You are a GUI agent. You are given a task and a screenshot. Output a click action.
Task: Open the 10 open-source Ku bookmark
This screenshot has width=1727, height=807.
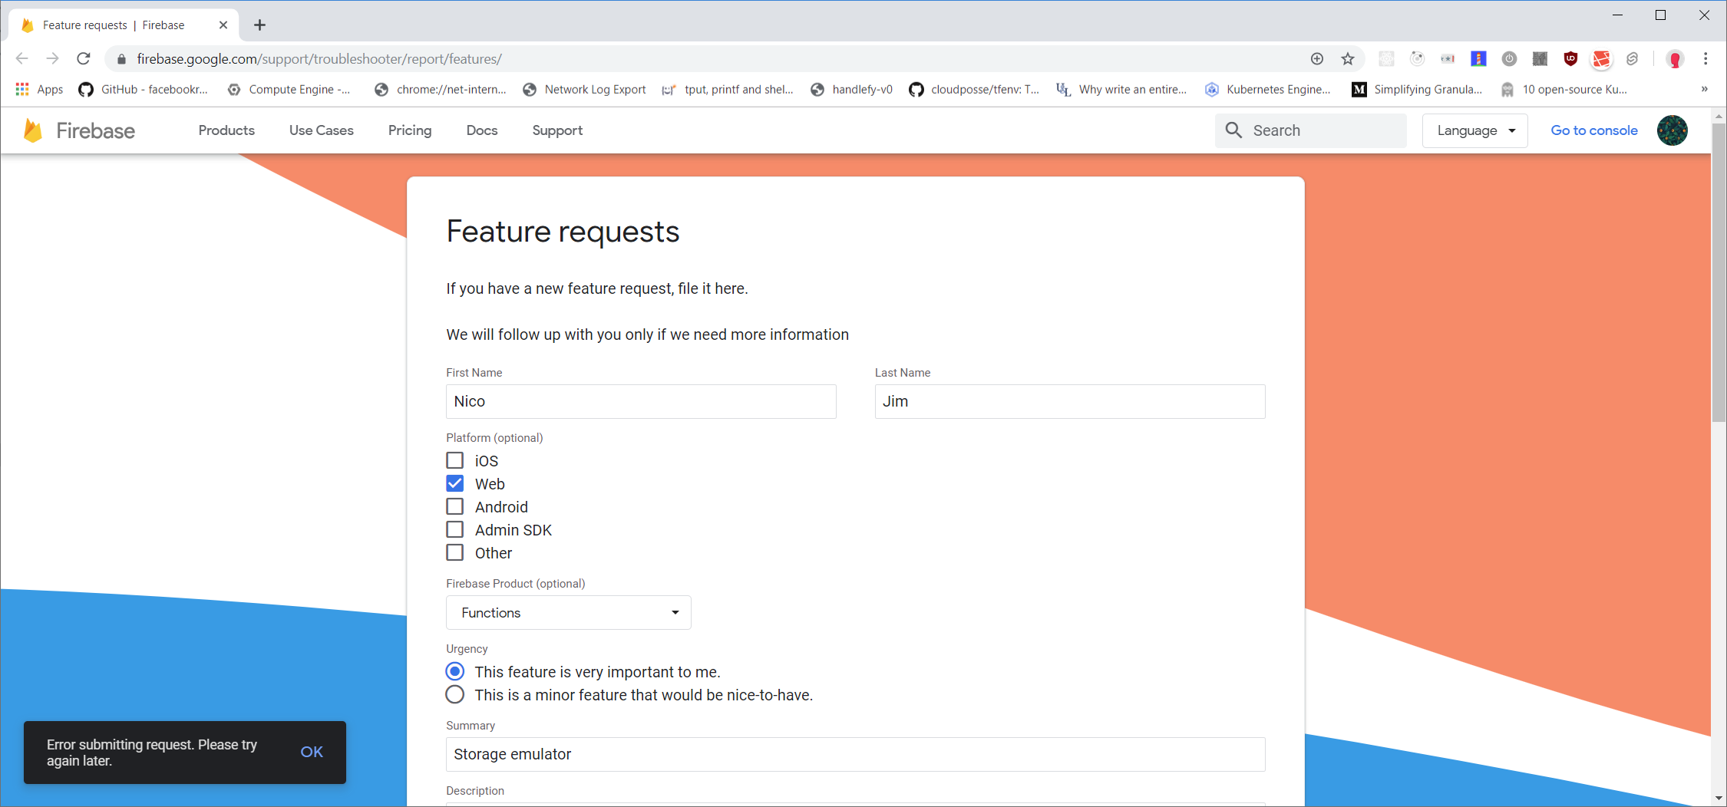(1564, 90)
